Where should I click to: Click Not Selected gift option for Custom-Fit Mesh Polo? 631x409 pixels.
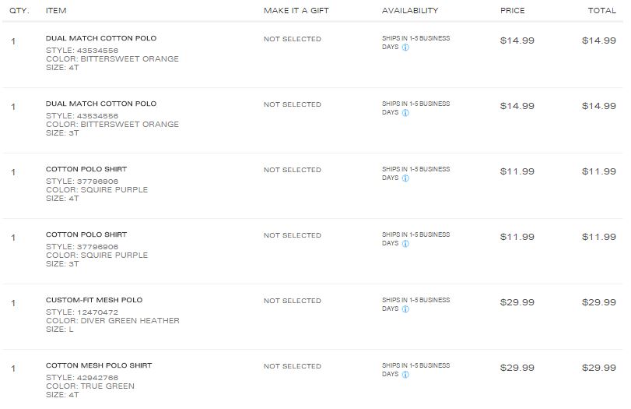pyautogui.click(x=292, y=301)
